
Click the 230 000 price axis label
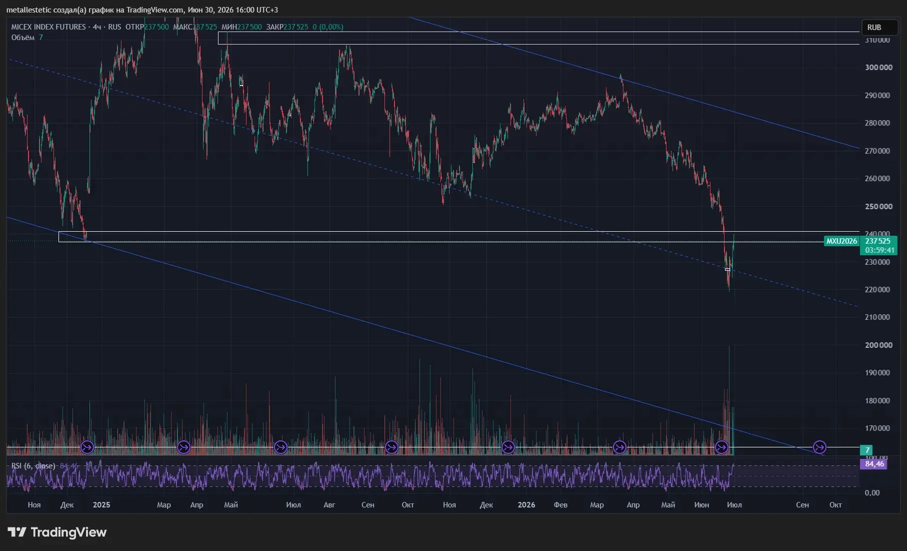click(877, 262)
